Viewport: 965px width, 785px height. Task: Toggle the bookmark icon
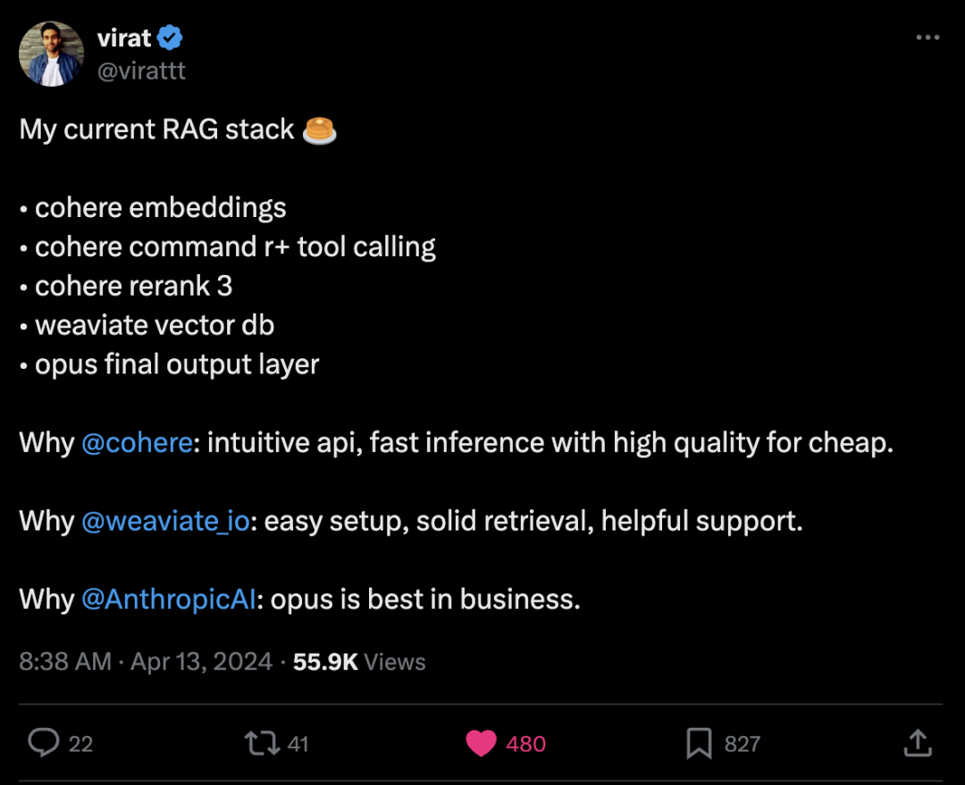click(699, 743)
